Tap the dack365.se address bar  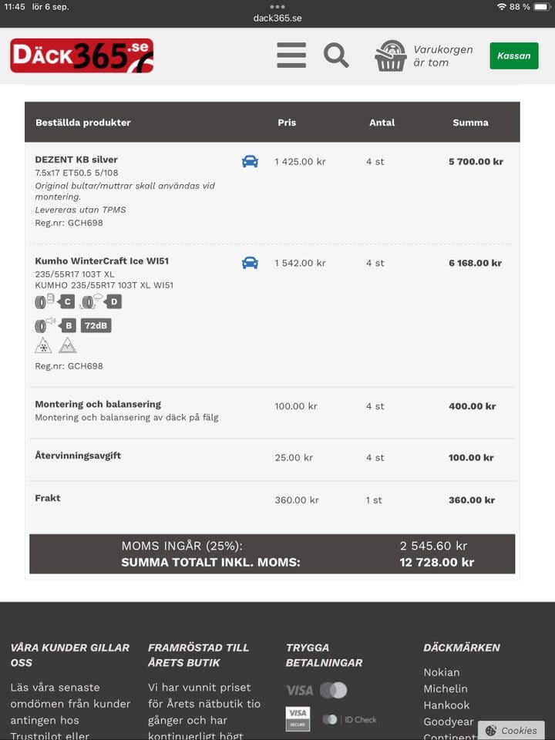pos(277,18)
